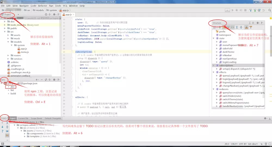Open the Git: dev branch selector
Screen dimensions: 272x147
click(253, 144)
